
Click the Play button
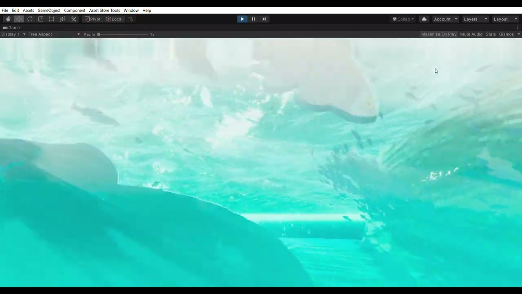[242, 19]
